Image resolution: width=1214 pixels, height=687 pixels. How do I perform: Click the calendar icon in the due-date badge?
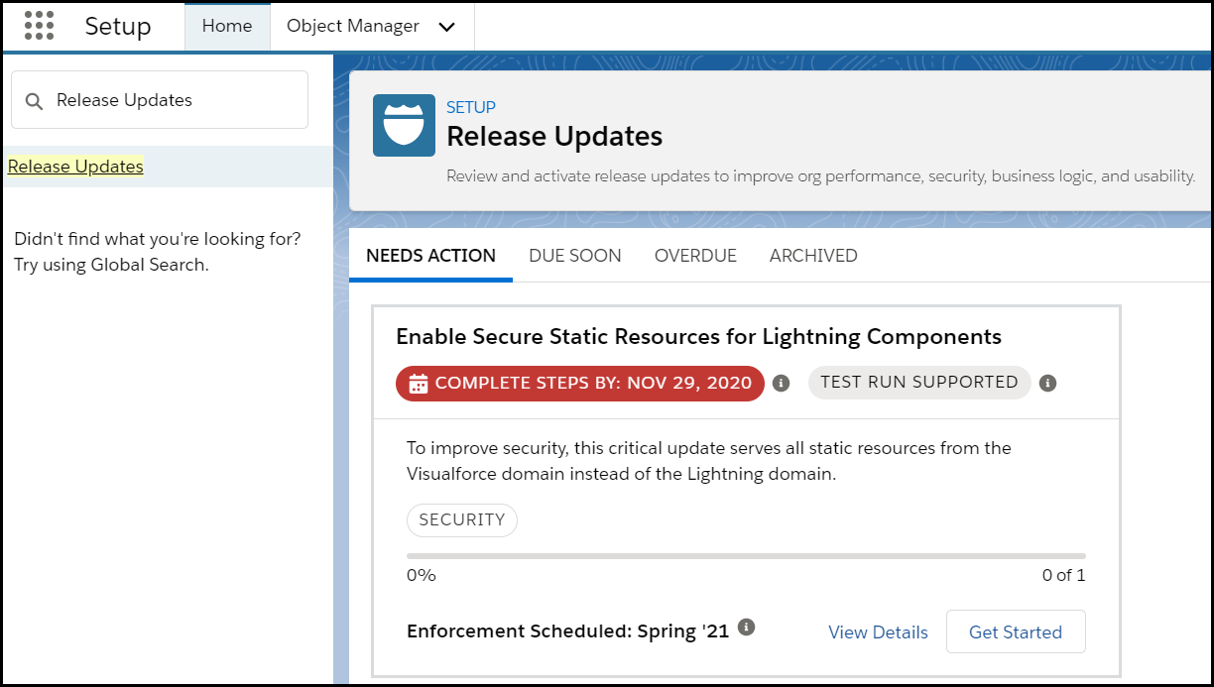click(419, 384)
